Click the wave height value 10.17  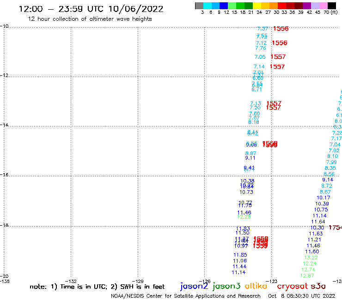click(324, 198)
